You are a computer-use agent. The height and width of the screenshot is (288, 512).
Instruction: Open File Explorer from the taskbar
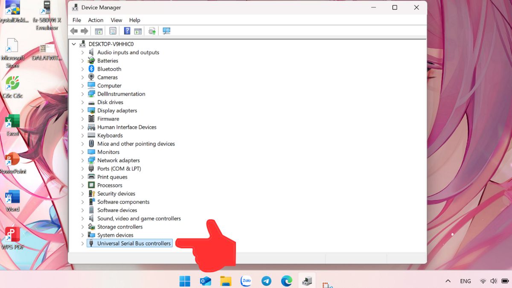[226, 281]
